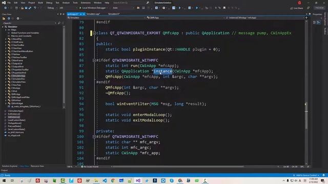Open the Debug menu

point(49,3)
